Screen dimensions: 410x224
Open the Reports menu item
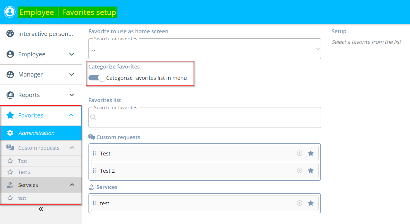[x=29, y=95]
